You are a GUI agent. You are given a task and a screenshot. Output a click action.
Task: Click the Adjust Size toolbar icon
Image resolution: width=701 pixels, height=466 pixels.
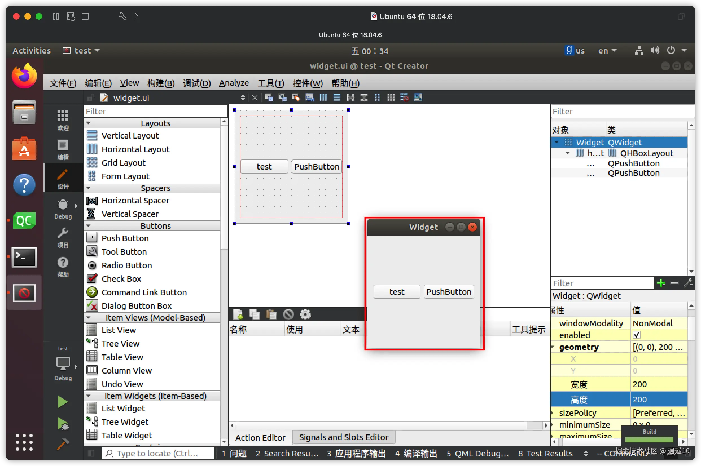point(418,97)
